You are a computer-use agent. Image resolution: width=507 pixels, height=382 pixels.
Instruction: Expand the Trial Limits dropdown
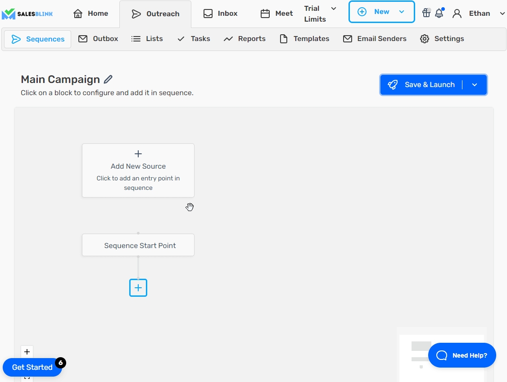point(333,9)
